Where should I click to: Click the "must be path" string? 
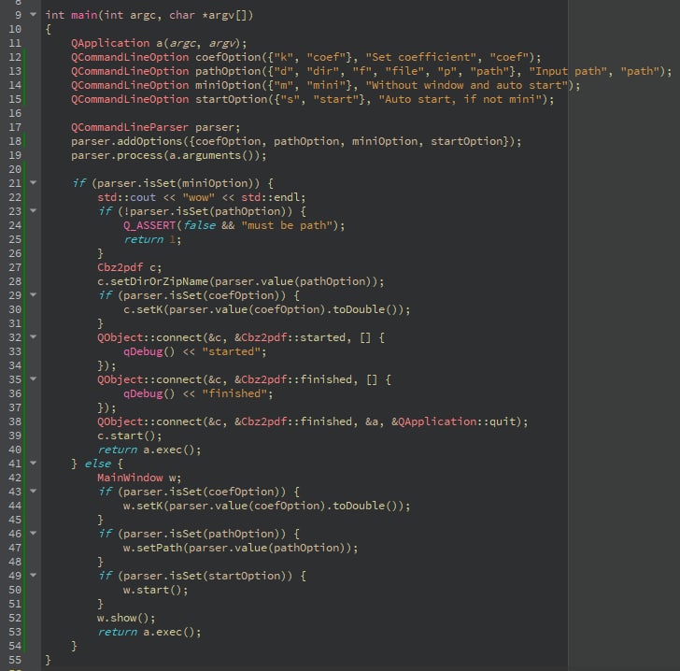(x=287, y=225)
